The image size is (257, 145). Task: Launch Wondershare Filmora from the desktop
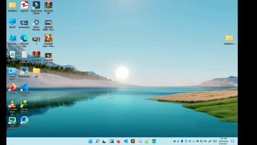pyautogui.click(x=36, y=7)
